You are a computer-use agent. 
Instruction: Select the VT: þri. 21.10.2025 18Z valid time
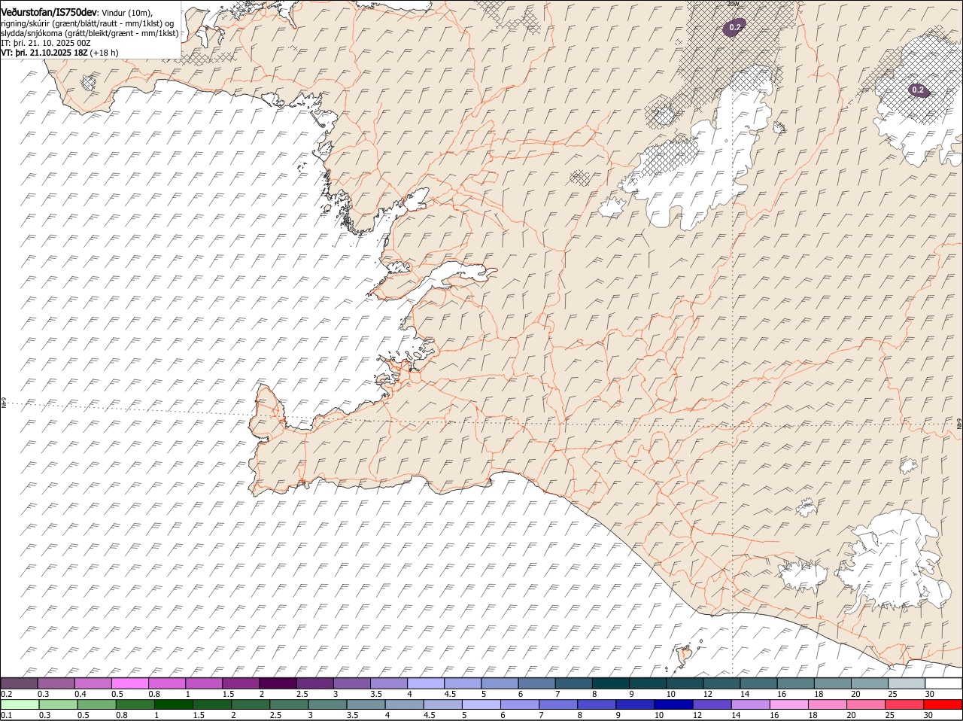[x=45, y=53]
